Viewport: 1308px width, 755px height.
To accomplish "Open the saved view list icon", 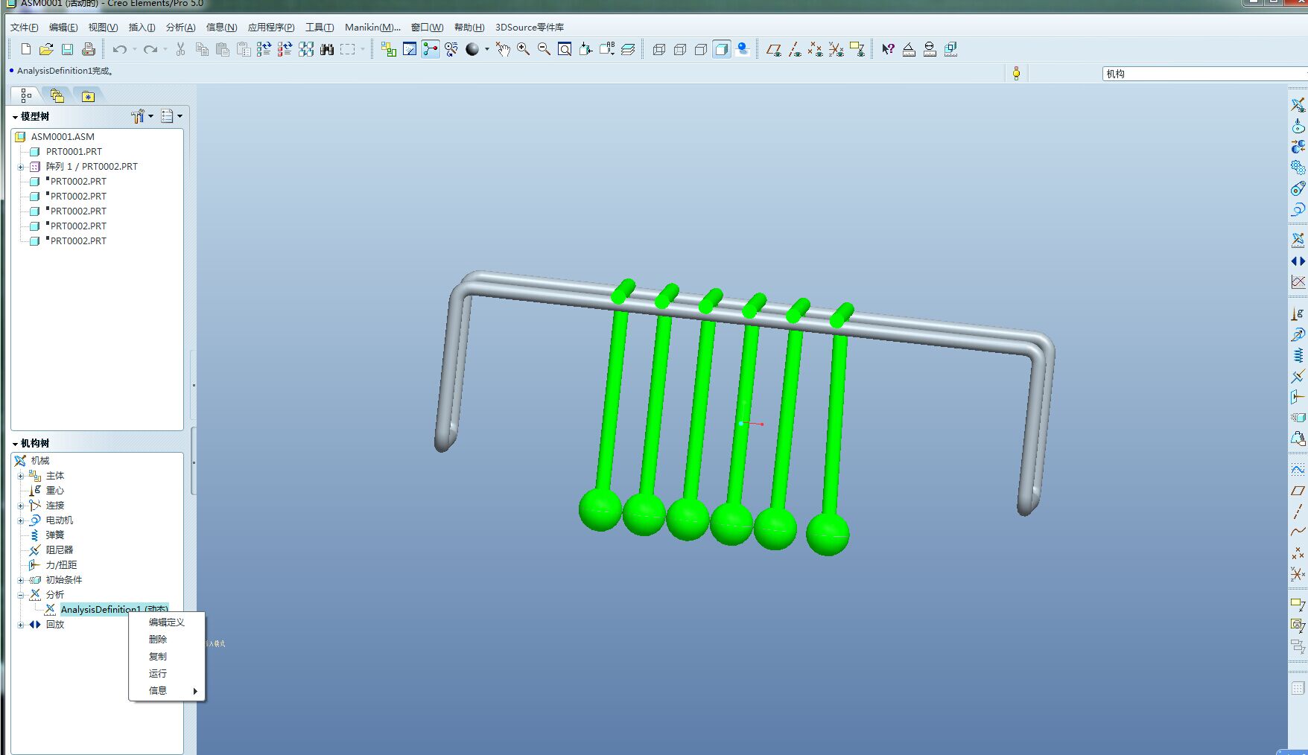I will pos(607,49).
